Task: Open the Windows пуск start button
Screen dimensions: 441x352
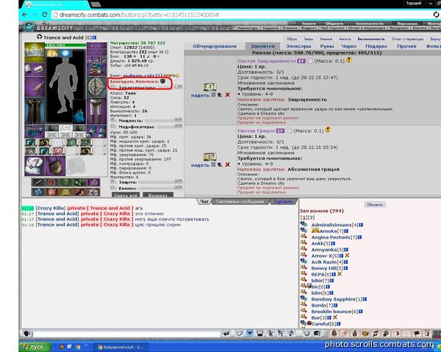Action: coord(35,347)
